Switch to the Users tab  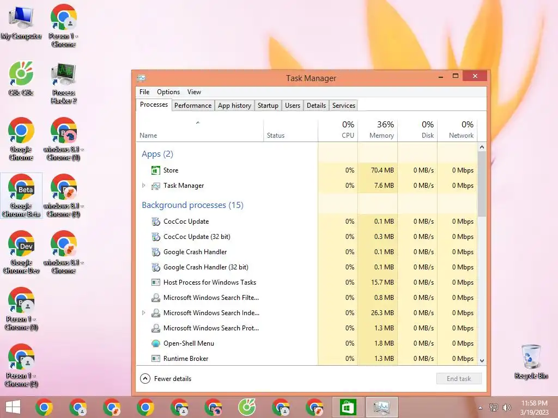click(x=293, y=106)
